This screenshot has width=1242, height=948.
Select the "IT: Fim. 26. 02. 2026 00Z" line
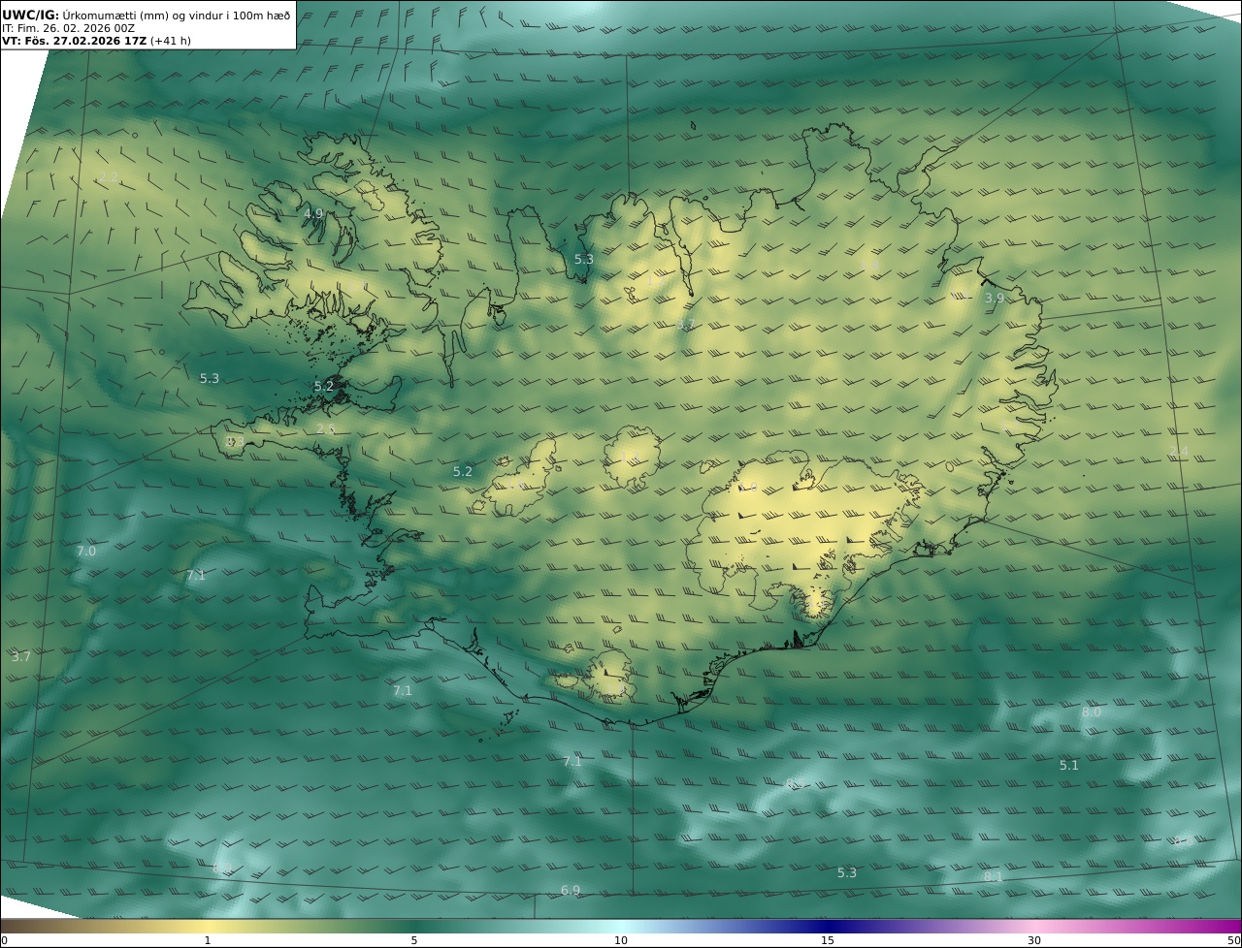tap(68, 28)
